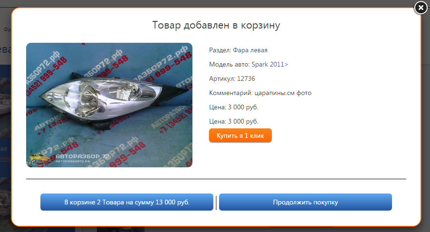Click the yellow car logo in product photo
The width and height of the screenshot is (430, 232).
coord(41,160)
